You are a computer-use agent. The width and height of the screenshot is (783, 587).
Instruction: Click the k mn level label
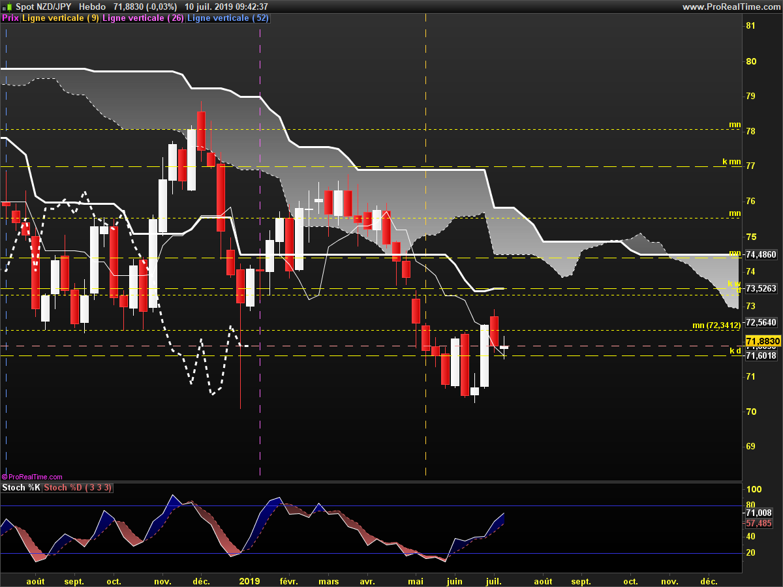731,161
